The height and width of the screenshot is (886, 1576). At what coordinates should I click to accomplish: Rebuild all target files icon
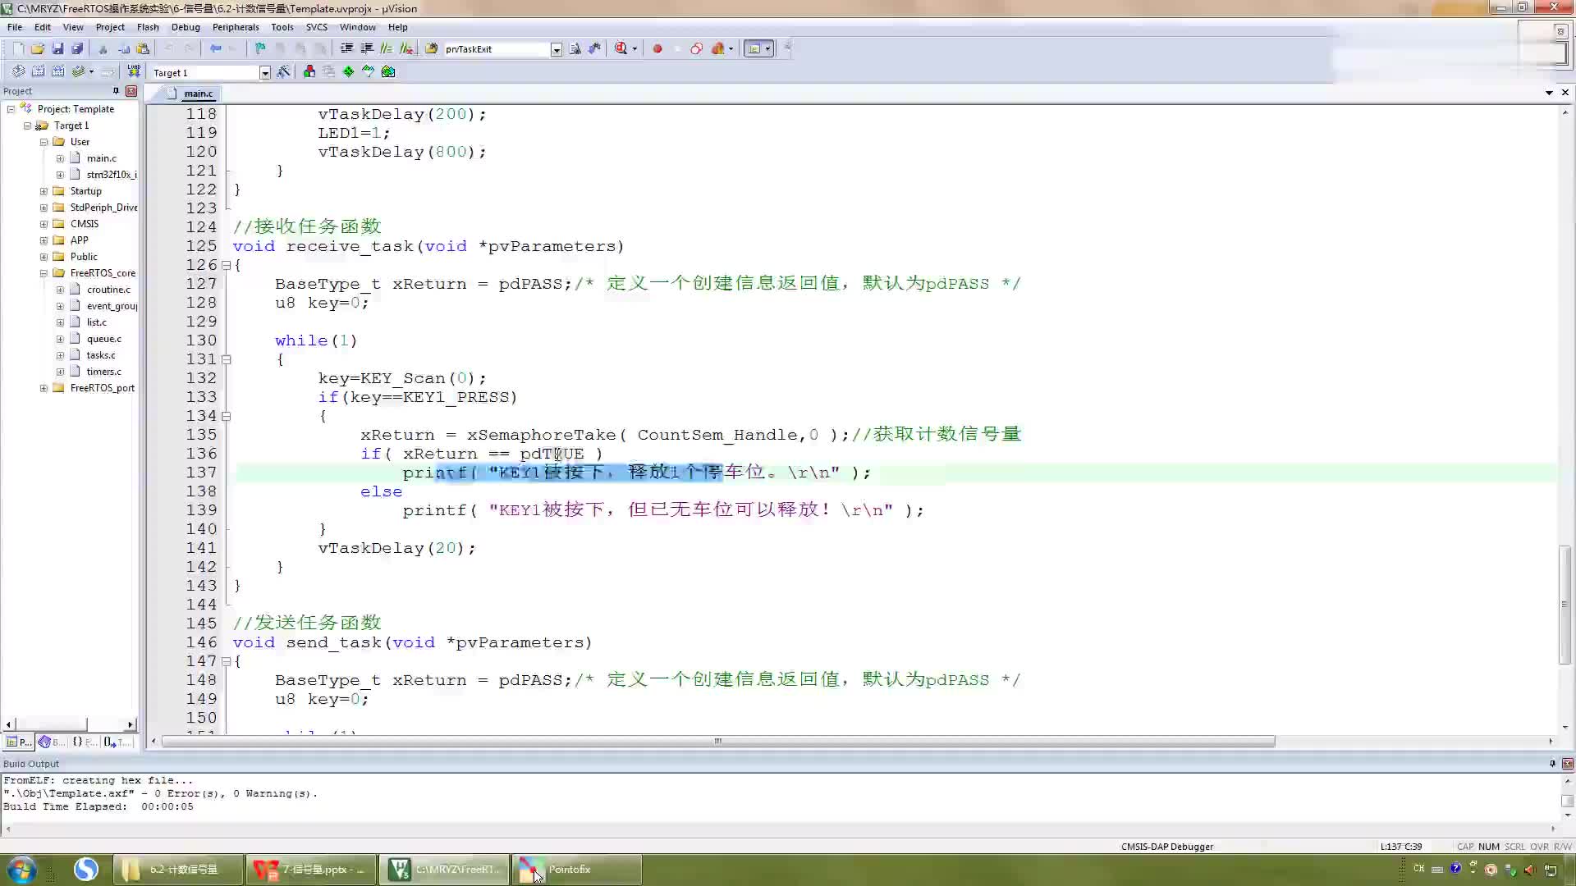[x=57, y=72]
